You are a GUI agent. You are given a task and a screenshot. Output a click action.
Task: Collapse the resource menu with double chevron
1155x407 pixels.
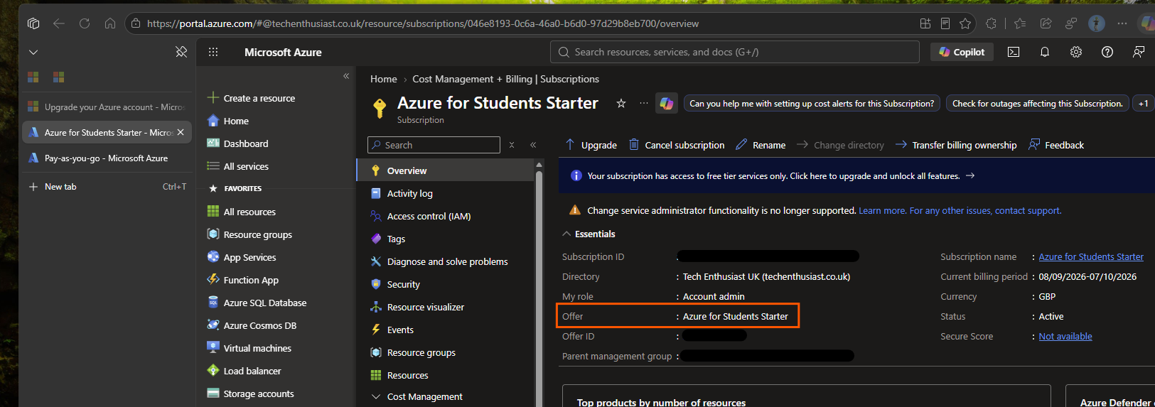click(533, 145)
